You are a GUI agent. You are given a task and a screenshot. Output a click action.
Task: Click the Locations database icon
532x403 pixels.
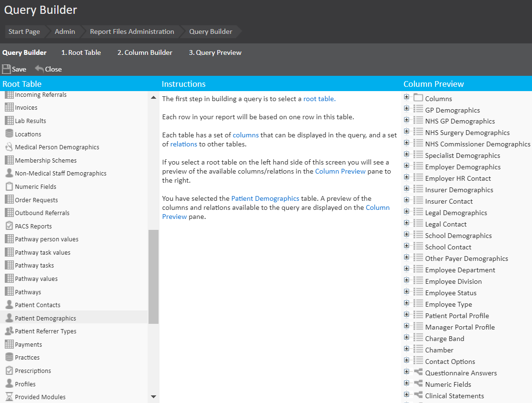click(x=9, y=134)
